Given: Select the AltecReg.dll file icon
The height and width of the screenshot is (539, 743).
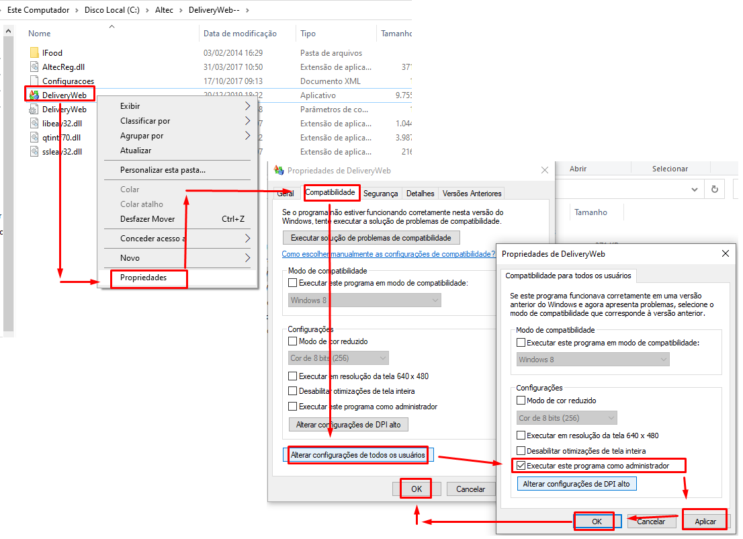Looking at the screenshot, I should 34,67.
